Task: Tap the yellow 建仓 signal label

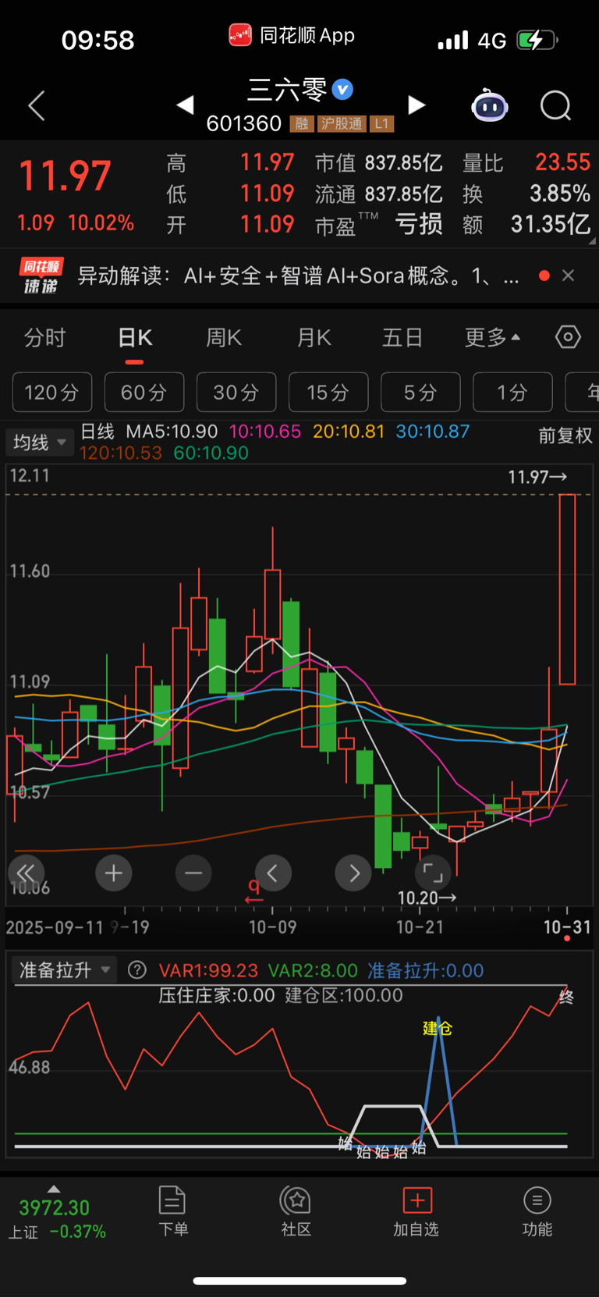Action: (438, 1028)
